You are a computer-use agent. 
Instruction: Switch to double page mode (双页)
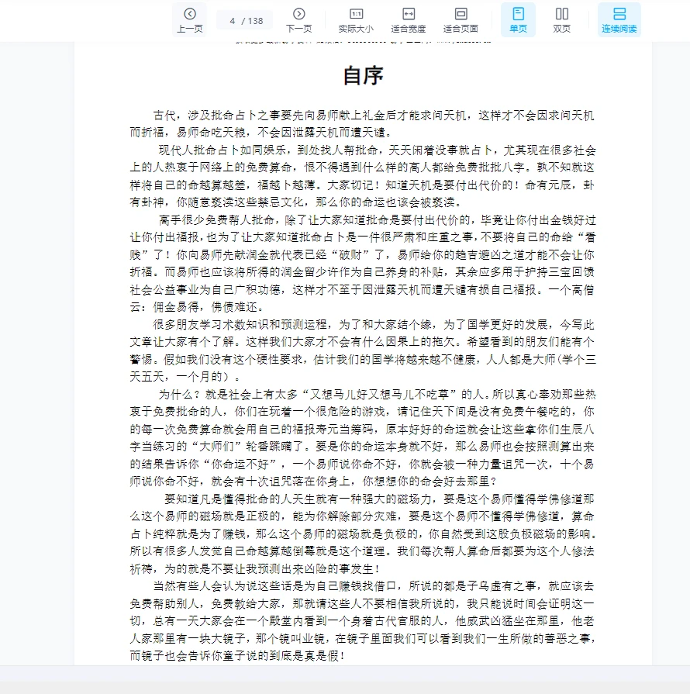(x=561, y=20)
